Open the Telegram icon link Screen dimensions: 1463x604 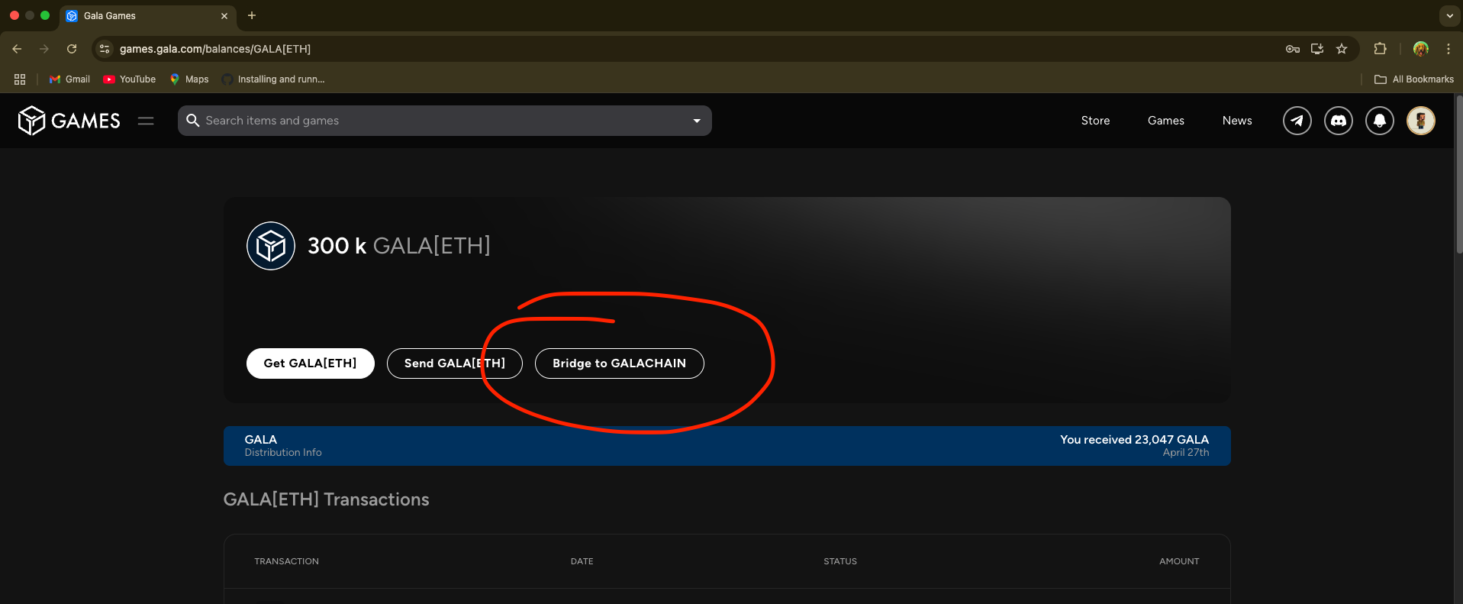point(1297,121)
